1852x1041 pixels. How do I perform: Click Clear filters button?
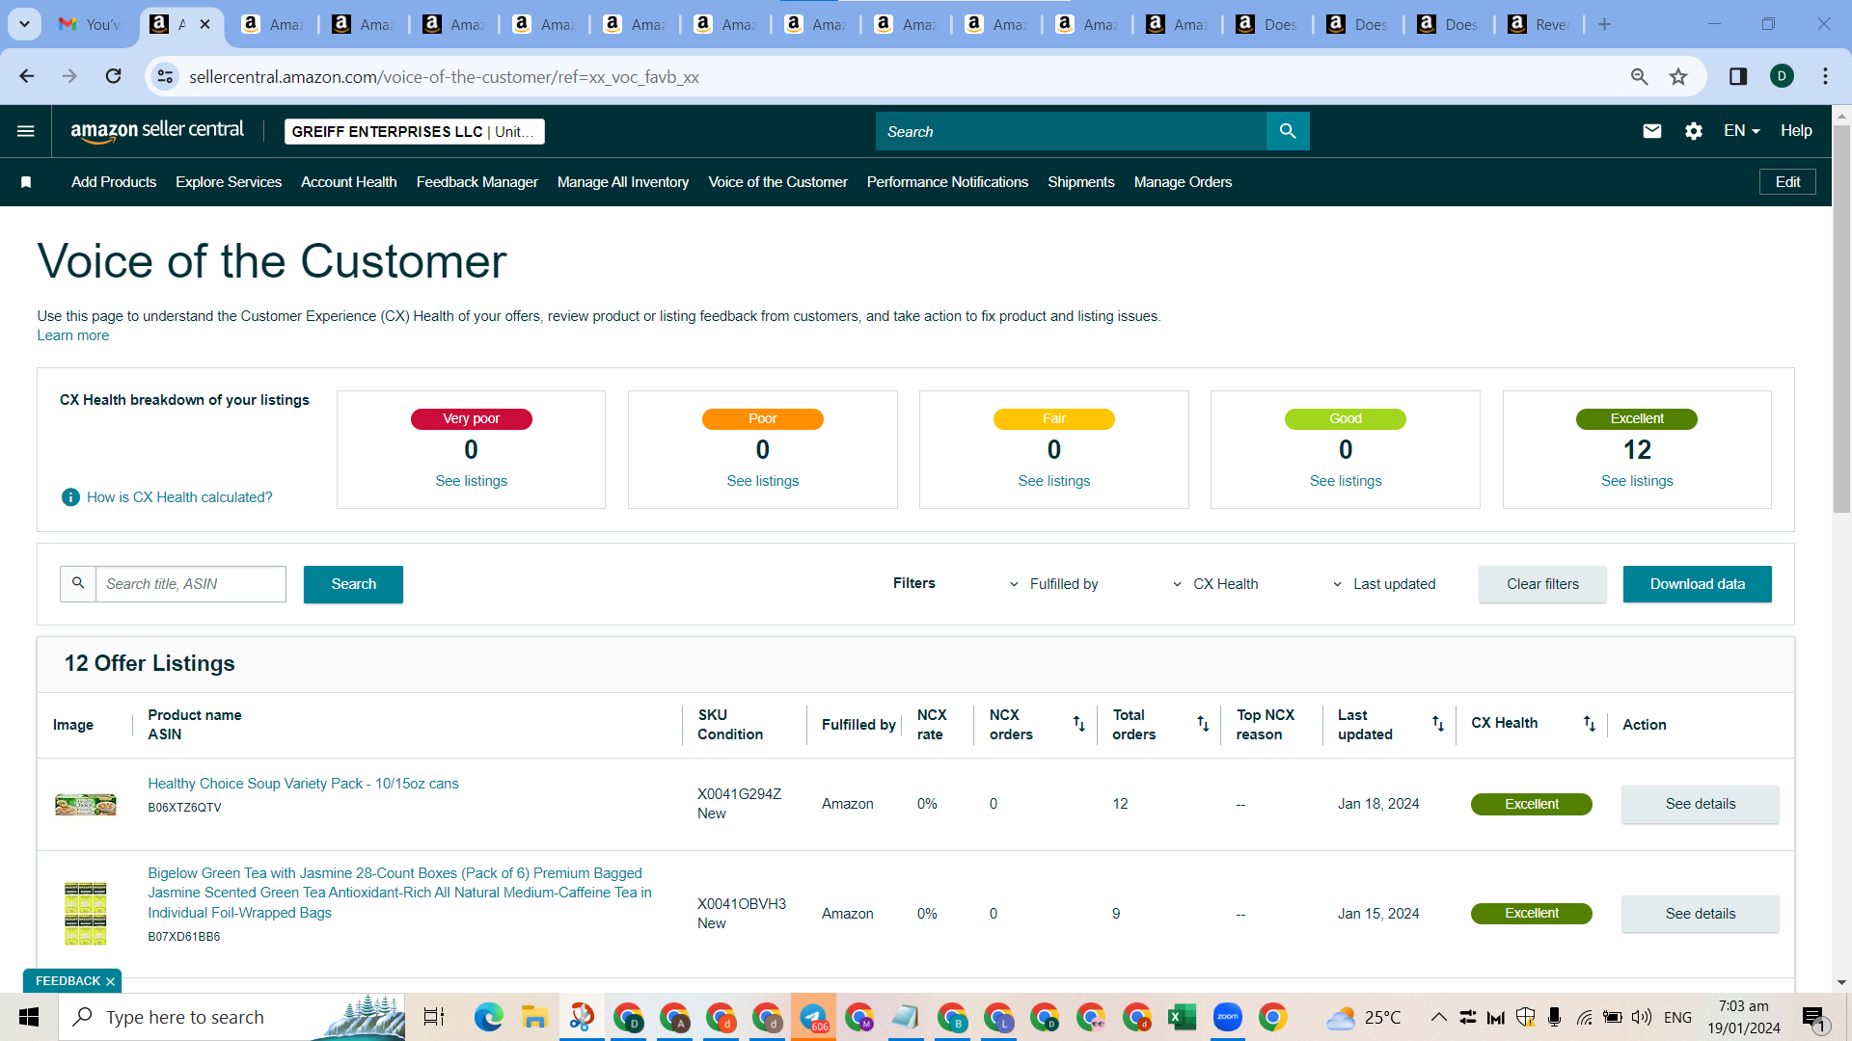1542,584
